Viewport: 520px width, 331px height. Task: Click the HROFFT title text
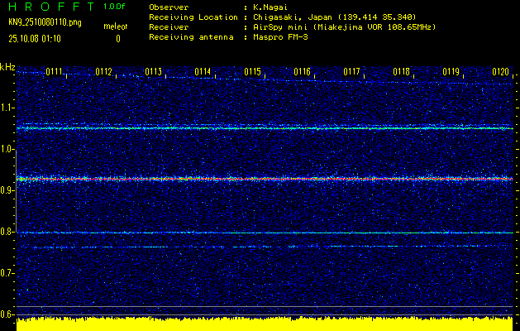tap(50, 7)
